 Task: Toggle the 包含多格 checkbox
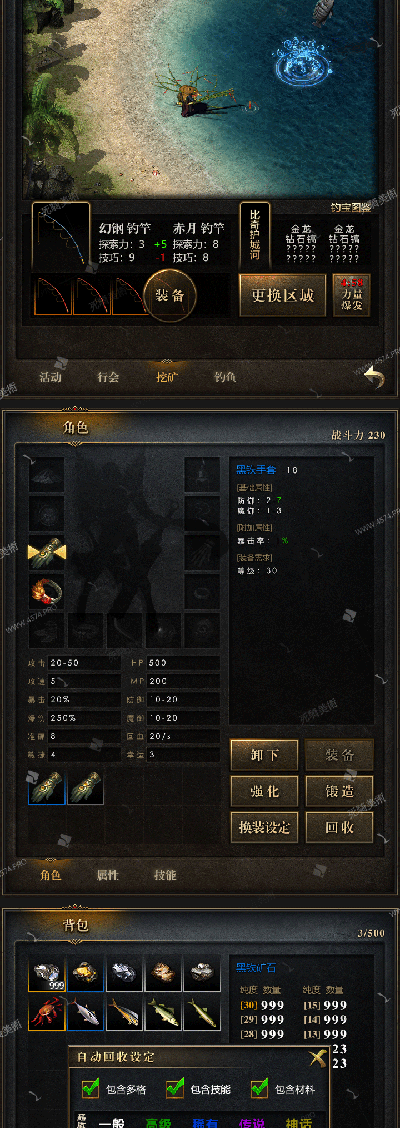click(91, 1088)
